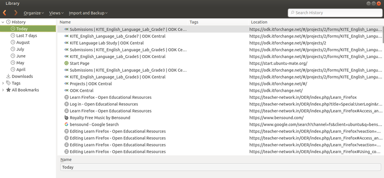Click the clock icon beside August
This screenshot has height=178, width=384.
pyautogui.click(x=13, y=42)
